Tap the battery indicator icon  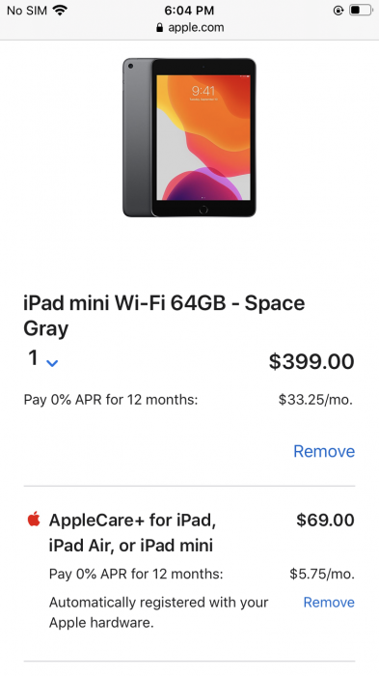coord(360,10)
